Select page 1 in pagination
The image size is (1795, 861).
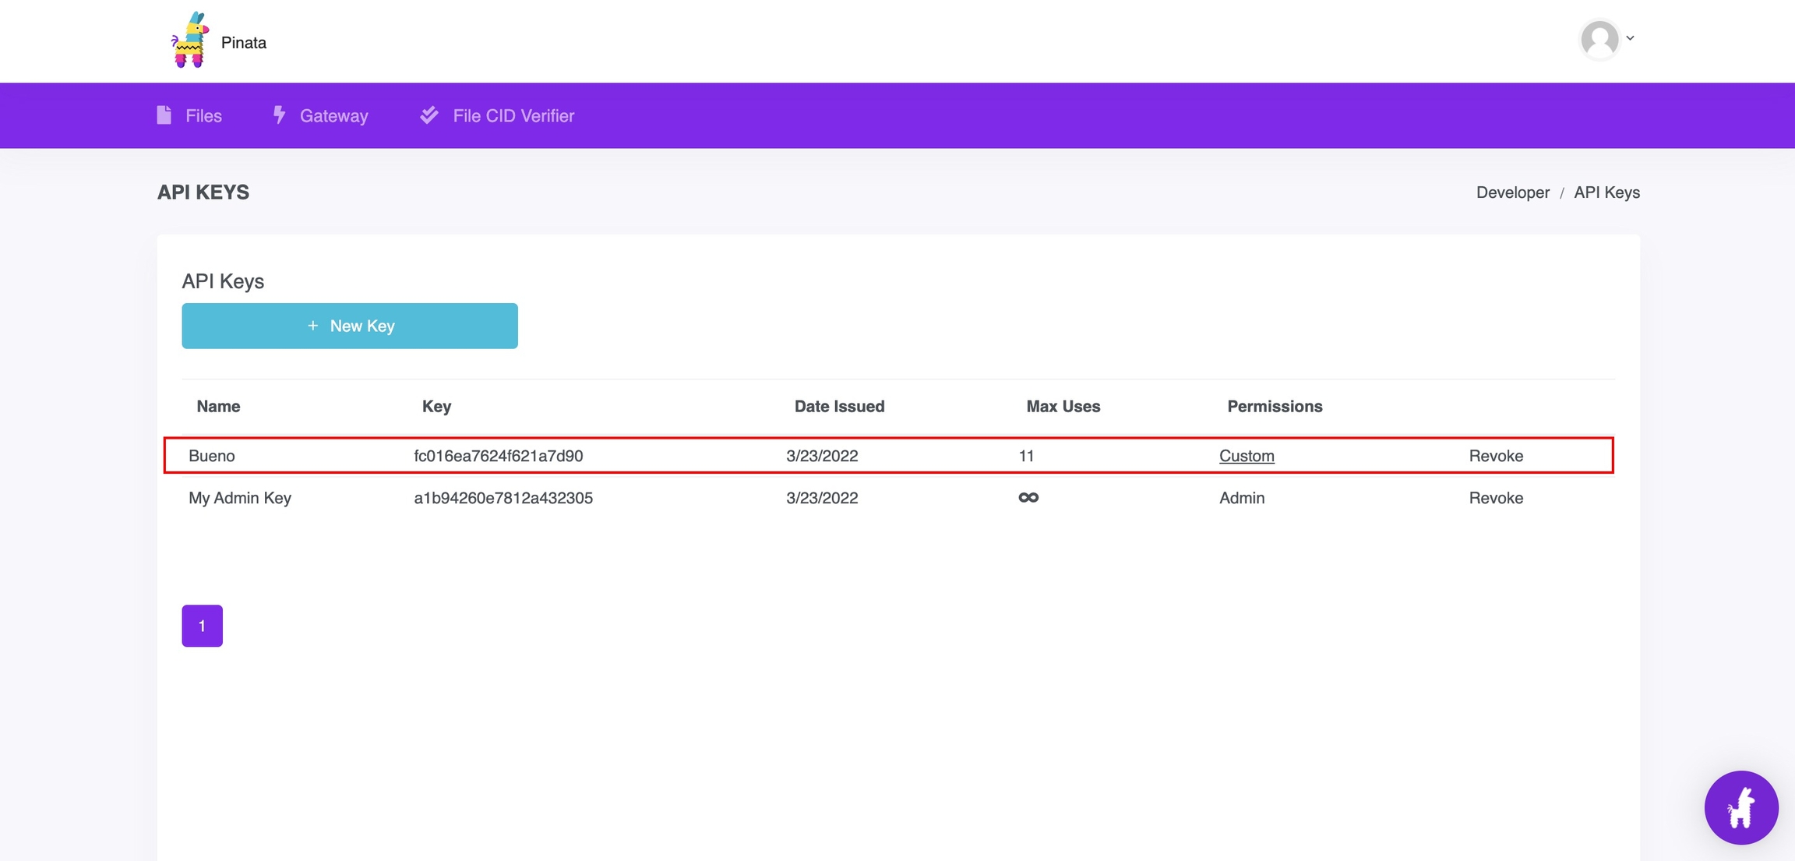(x=202, y=626)
